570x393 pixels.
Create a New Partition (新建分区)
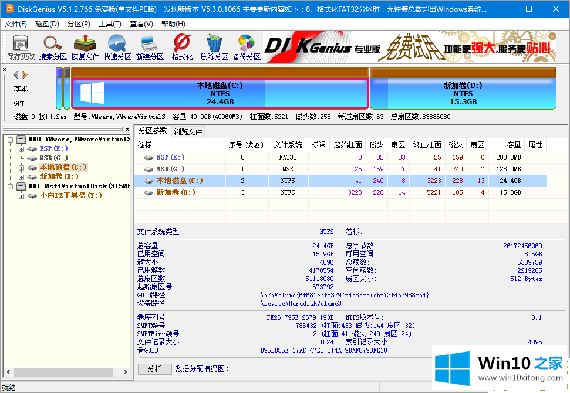coord(150,47)
